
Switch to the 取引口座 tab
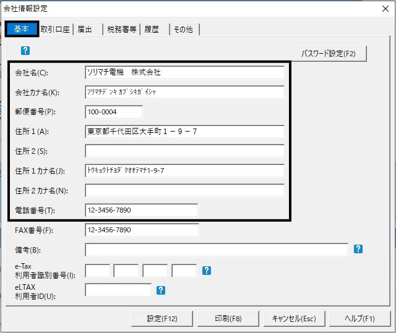55,30
